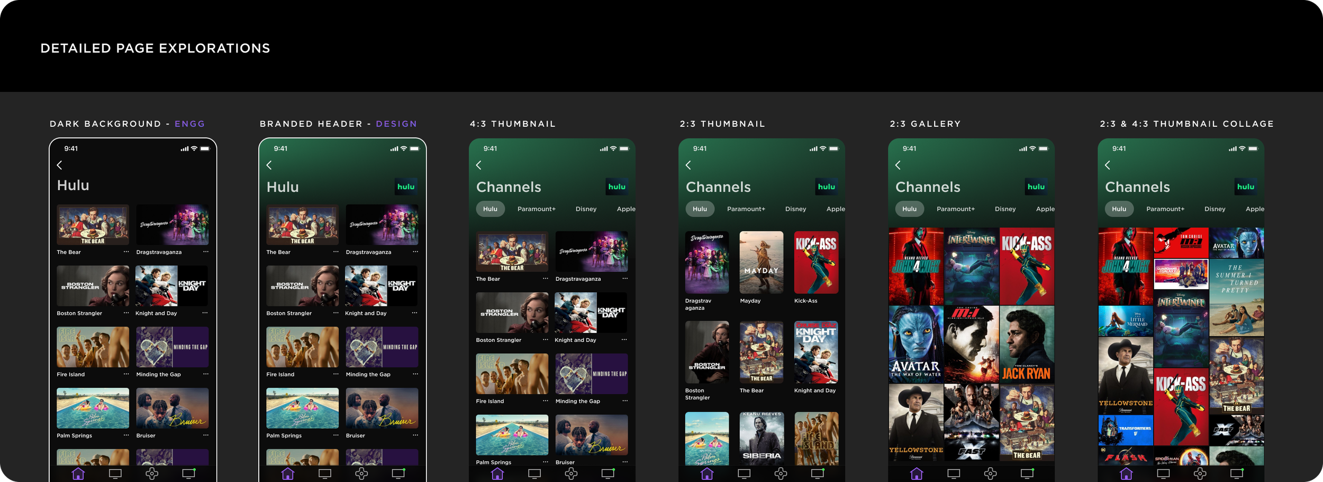Image resolution: width=1323 pixels, height=482 pixels.
Task: Open devices icon with green dot, Dark Background
Action: pyautogui.click(x=189, y=473)
